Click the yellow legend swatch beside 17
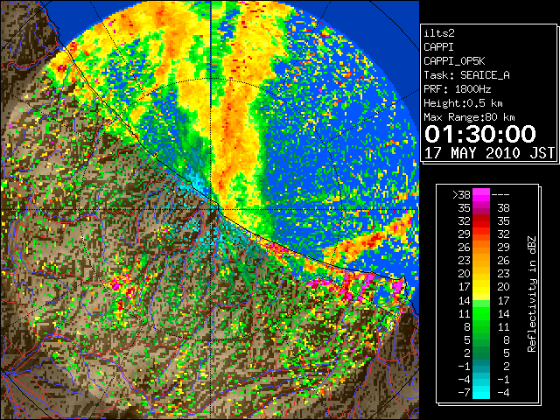560x420 pixels. [481, 287]
